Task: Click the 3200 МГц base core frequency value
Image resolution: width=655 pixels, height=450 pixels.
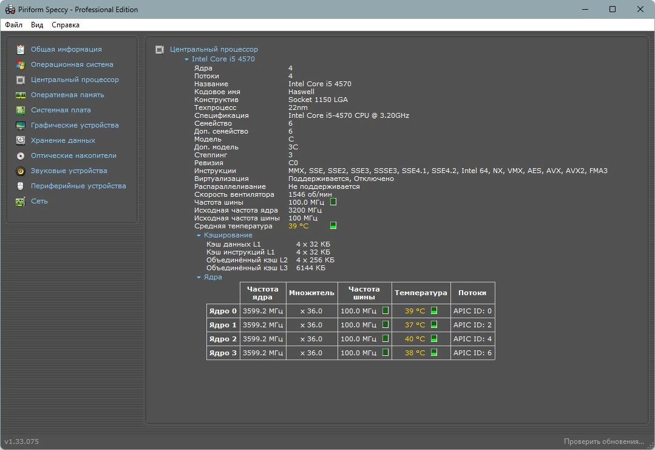Action: [x=305, y=210]
